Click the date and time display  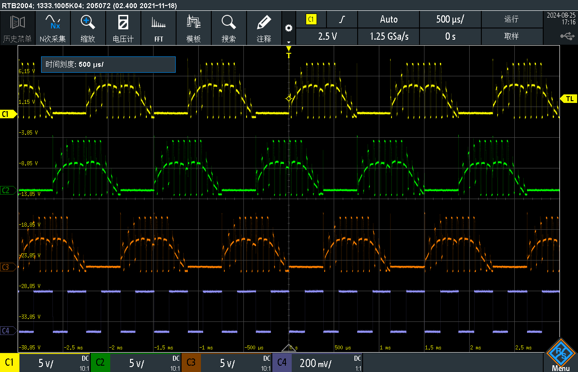[x=560, y=19]
